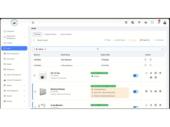The image size is (170, 127).
Task: Edit the AC 1.5 Ton asset
Action: pyautogui.click(x=146, y=73)
